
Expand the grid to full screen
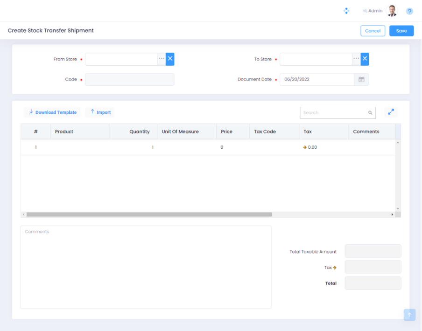(x=391, y=112)
